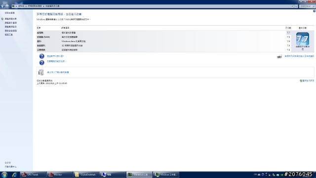Screen dimensions: 316x178
Task: Open the 調整視覺效果 sidebar link
Action: tap(11, 19)
